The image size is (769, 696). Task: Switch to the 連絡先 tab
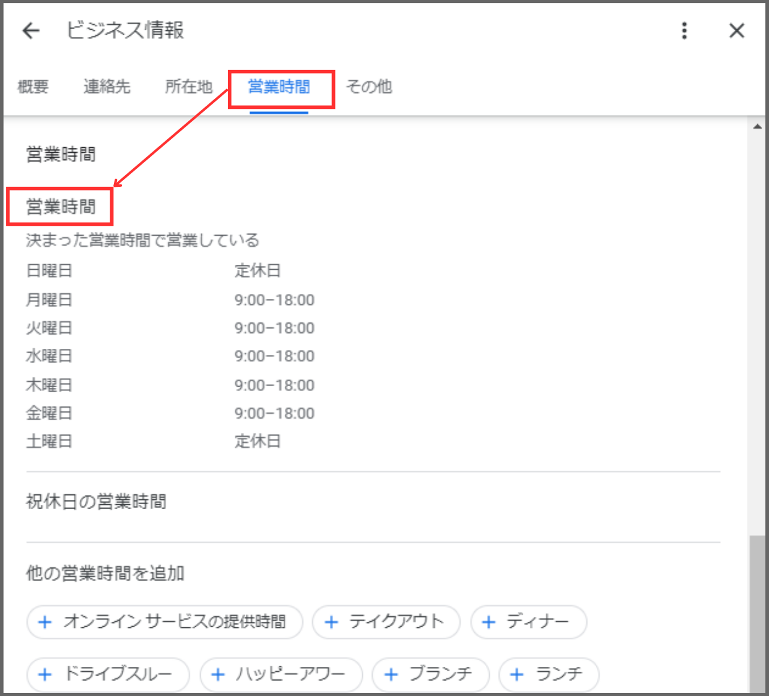[106, 87]
